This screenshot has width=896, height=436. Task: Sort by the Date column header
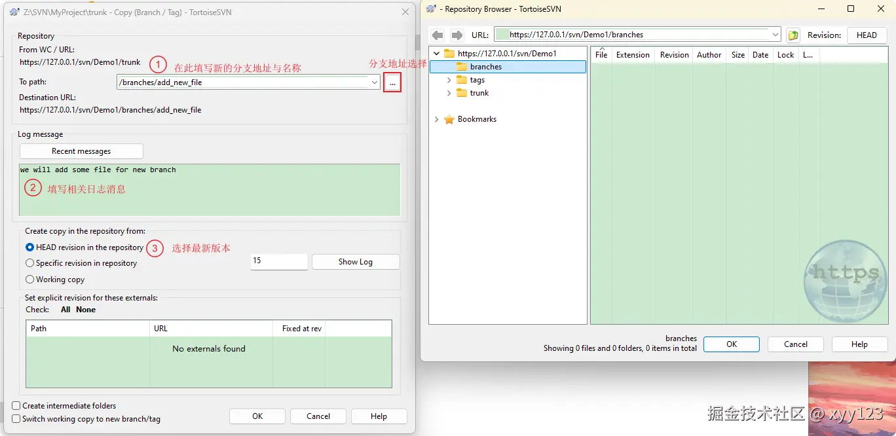point(760,55)
